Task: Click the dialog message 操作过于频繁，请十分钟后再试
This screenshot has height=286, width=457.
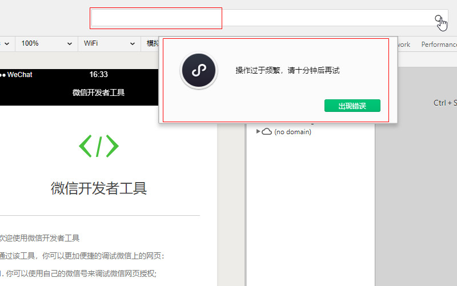Action: [x=287, y=70]
